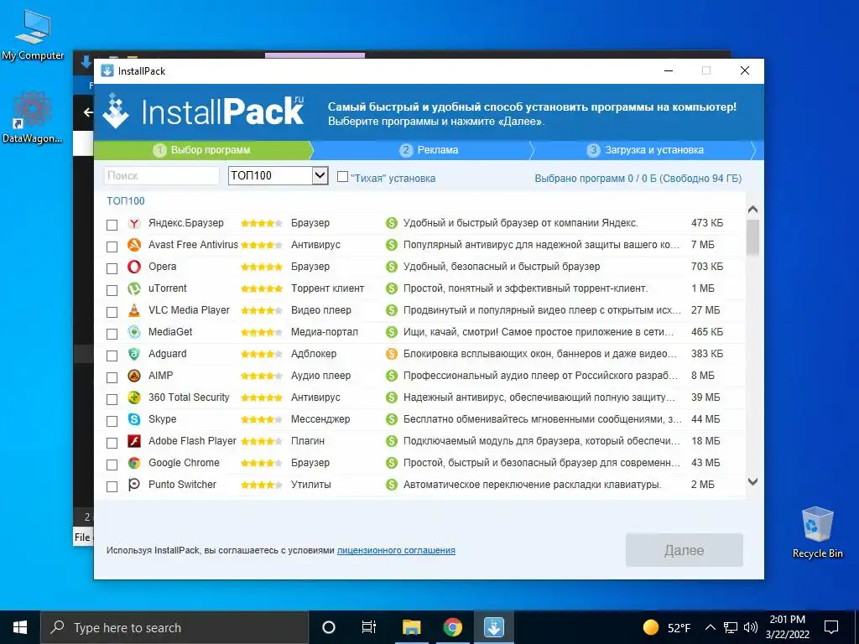Image resolution: width=859 pixels, height=644 pixels.
Task: Open the ТОП100 category dropdown
Action: click(x=279, y=176)
